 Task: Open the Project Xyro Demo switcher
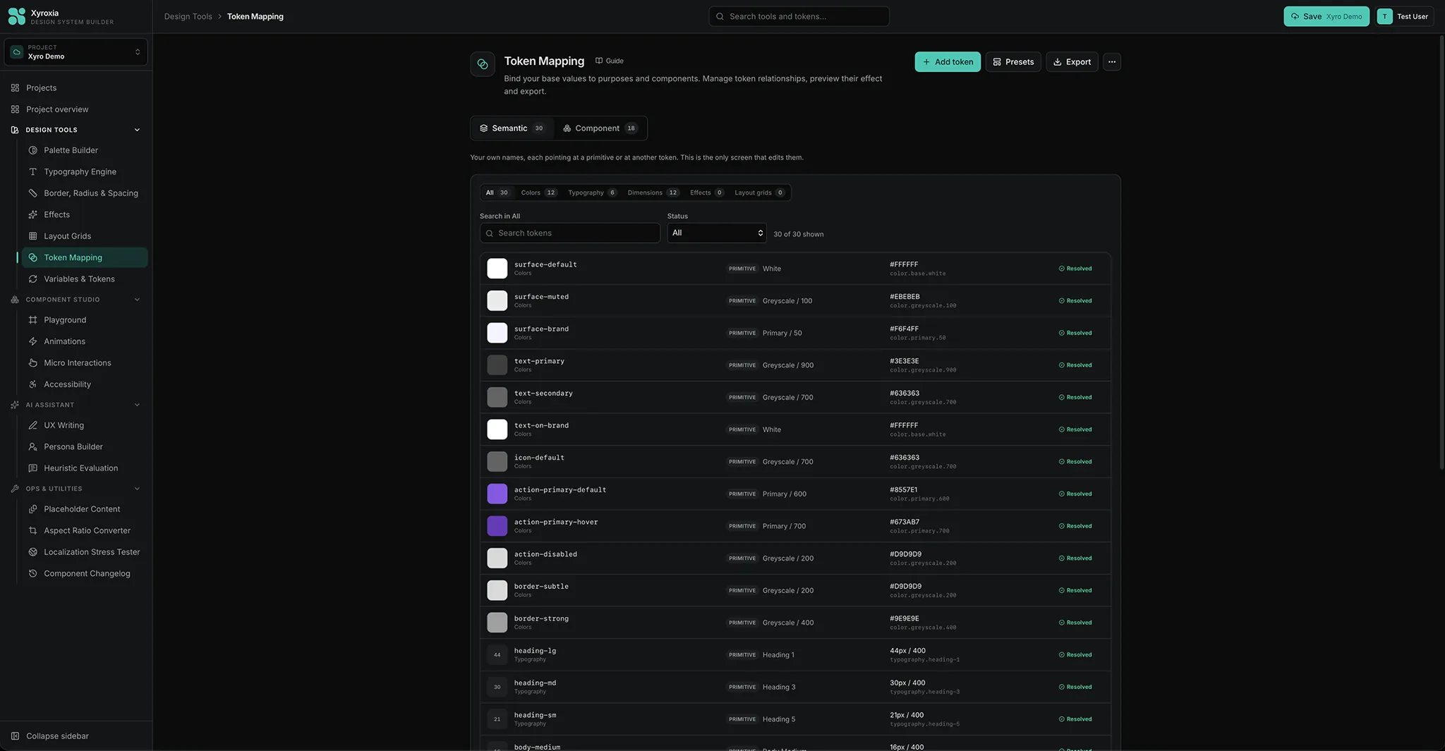(x=76, y=52)
